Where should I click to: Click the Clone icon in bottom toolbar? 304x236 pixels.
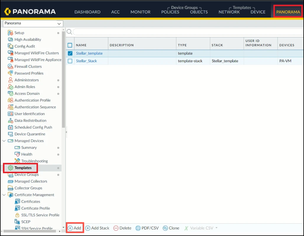pyautogui.click(x=165, y=228)
